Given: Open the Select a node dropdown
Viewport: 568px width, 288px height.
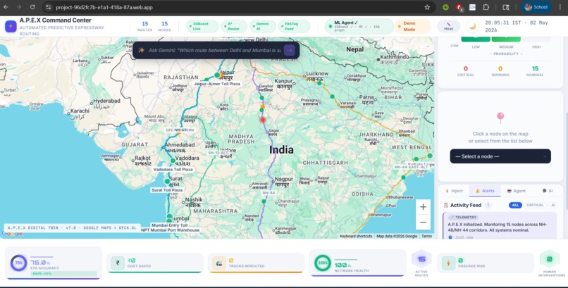Looking at the screenshot, I should tap(500, 156).
